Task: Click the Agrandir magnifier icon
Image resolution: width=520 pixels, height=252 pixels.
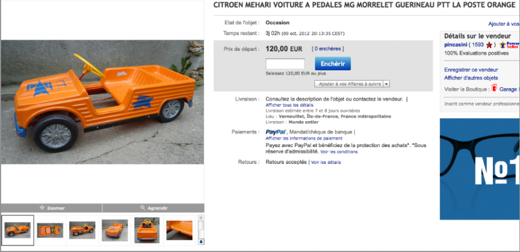Action: click(143, 208)
